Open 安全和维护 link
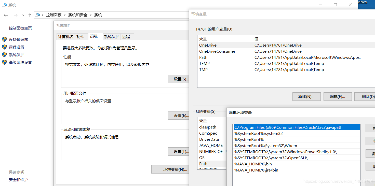 18,180
